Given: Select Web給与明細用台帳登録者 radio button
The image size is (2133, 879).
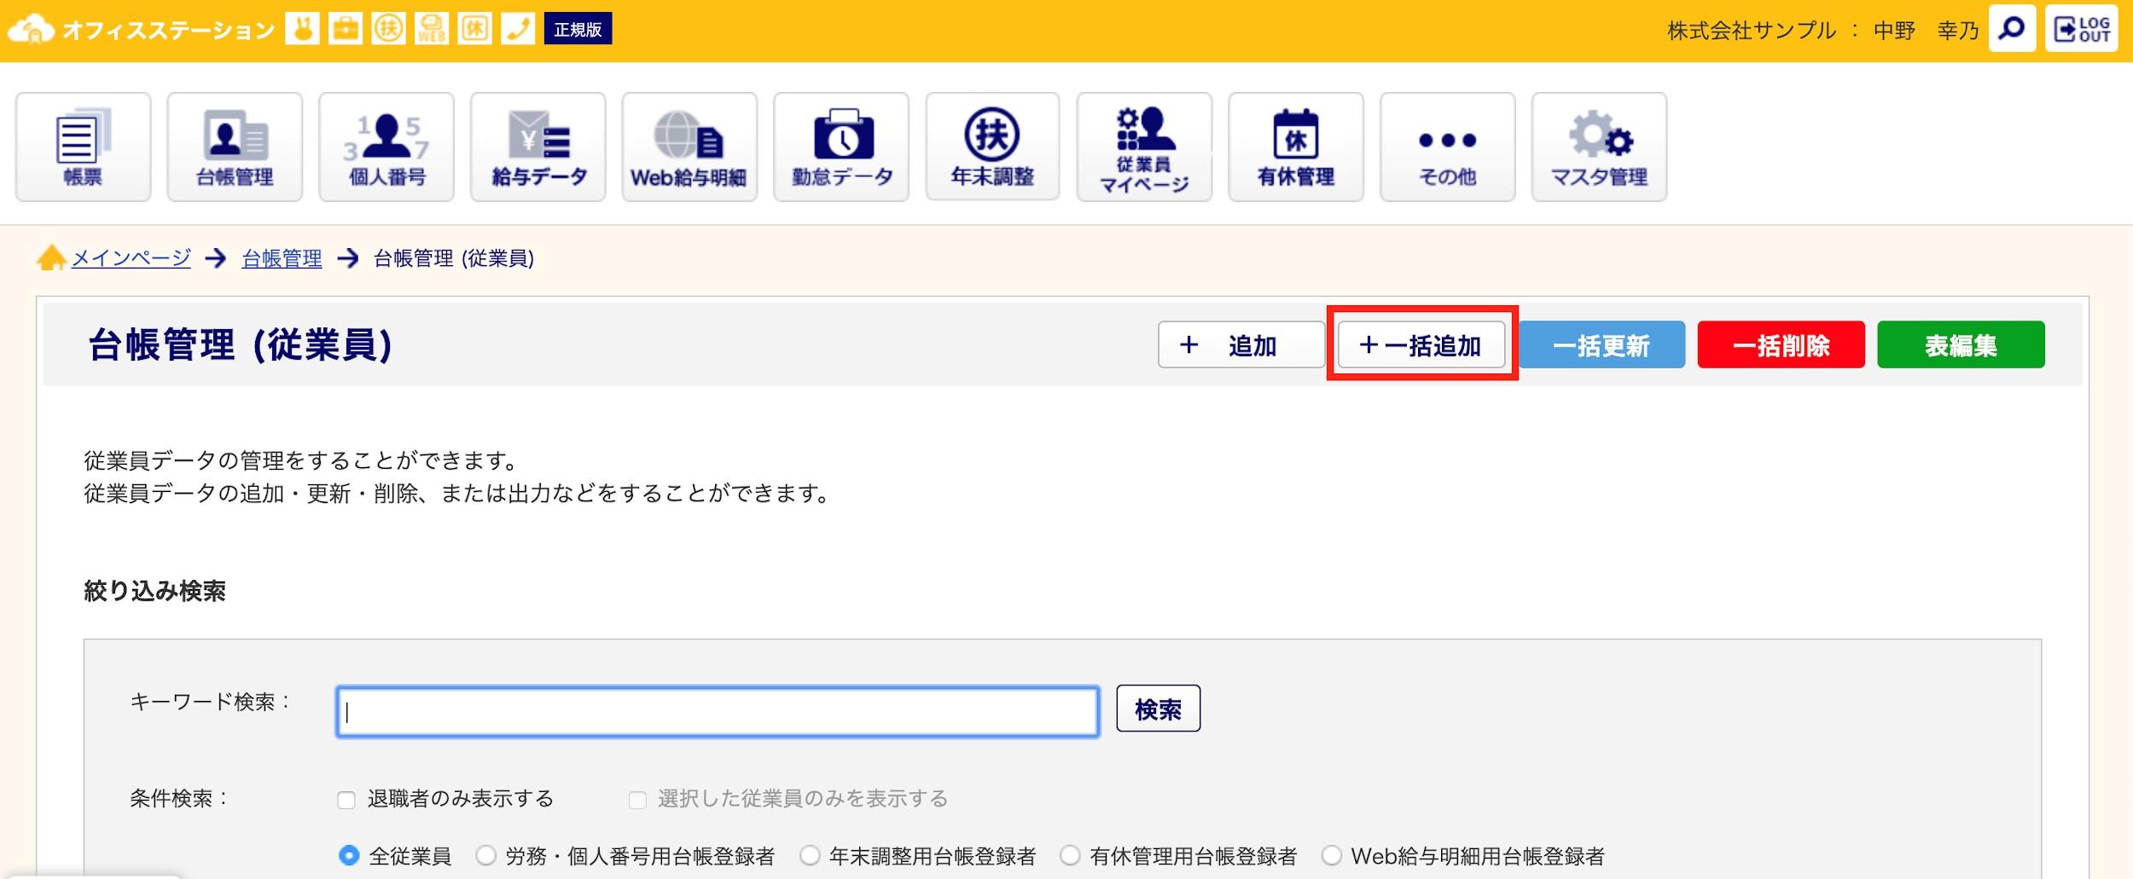Looking at the screenshot, I should (x=1331, y=855).
